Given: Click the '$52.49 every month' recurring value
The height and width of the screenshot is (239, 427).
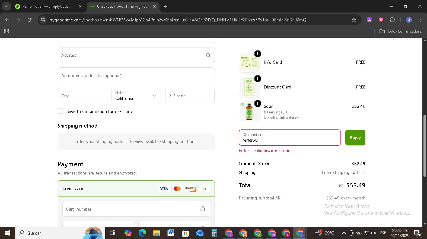Looking at the screenshot, I should (346, 198).
